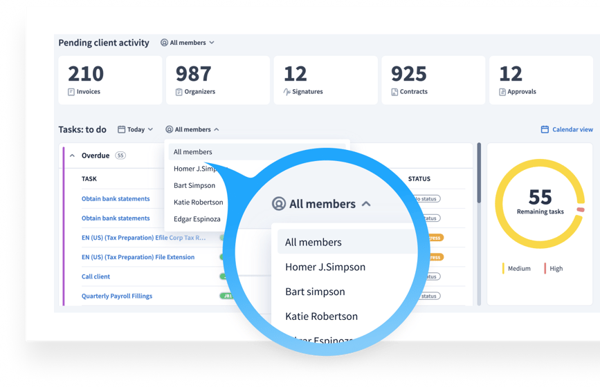
Task: Open the Efile Corp Tax R... task
Action: [143, 238]
